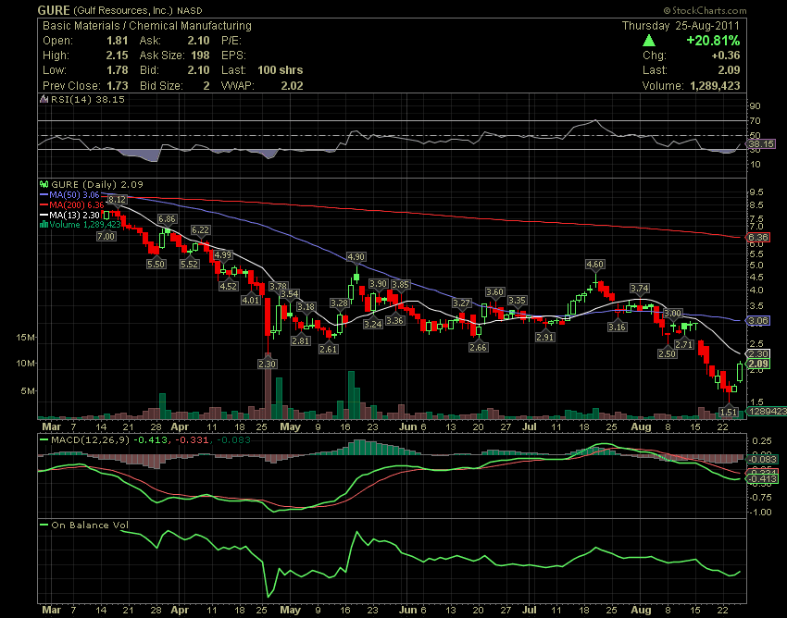Viewport: 787px width, 618px height.
Task: Click the -0.413 MACD axis tag
Action: click(763, 478)
